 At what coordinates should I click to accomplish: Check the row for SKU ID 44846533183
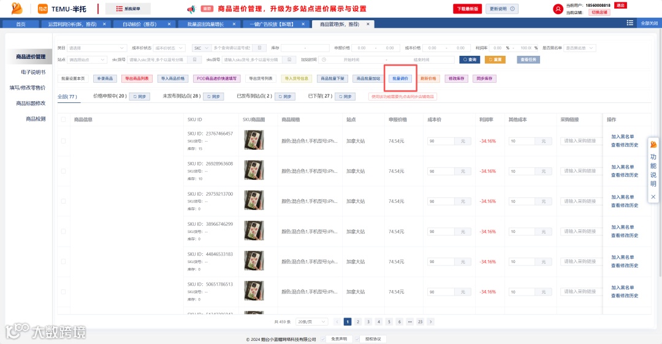[63, 262]
